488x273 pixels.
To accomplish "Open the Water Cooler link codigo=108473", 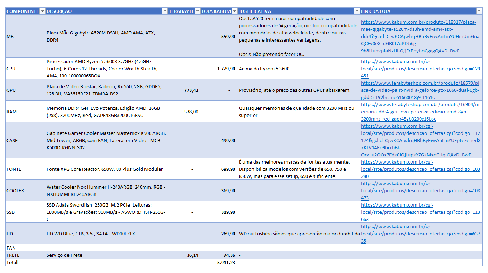I will pos(421,190).
